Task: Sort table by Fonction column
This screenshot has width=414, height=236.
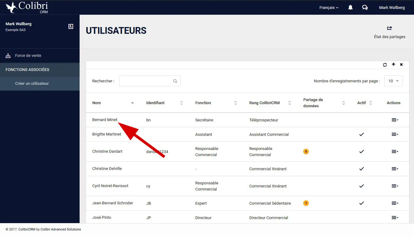Action: 216,103
